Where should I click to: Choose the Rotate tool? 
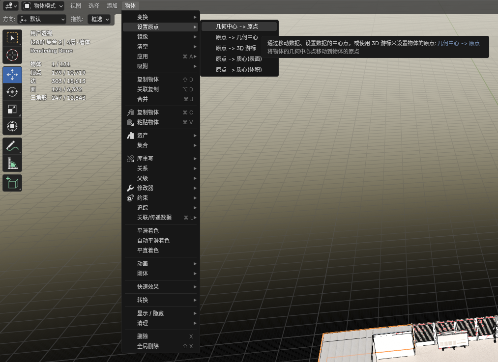tap(12, 91)
